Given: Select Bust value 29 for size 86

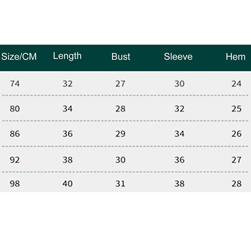Looking at the screenshot, I should point(120,134).
